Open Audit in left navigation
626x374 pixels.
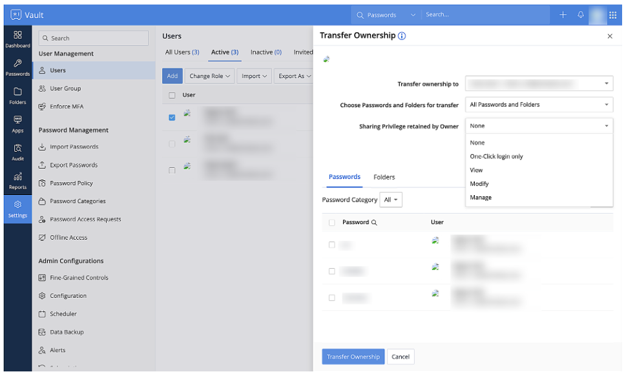(x=17, y=153)
